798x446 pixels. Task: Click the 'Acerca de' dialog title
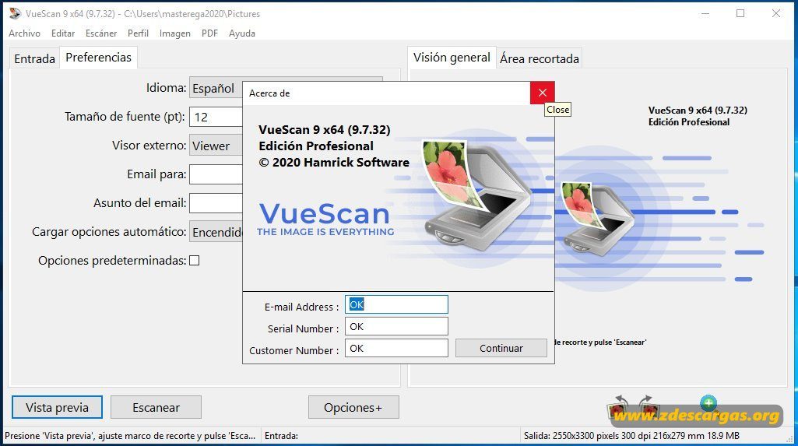click(269, 93)
